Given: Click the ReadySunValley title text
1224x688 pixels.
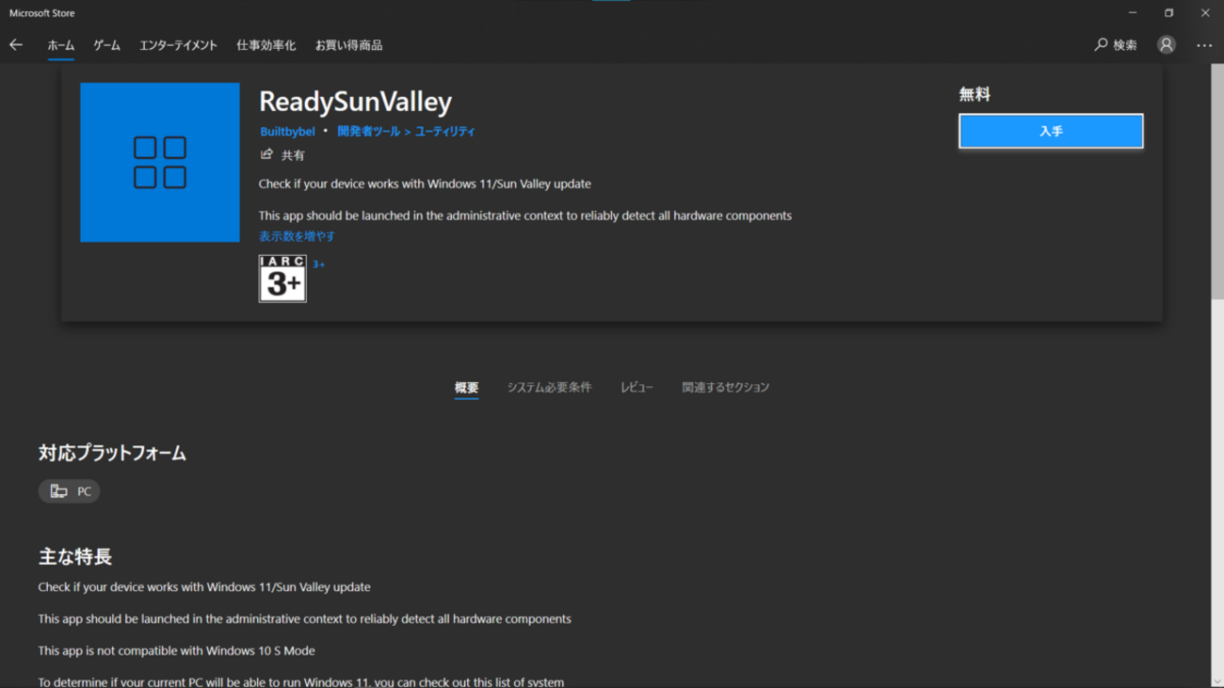Looking at the screenshot, I should 355,102.
